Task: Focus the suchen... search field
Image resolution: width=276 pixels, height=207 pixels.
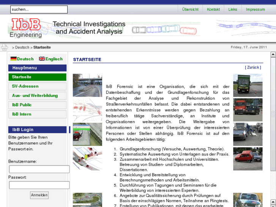Action: 39,9
